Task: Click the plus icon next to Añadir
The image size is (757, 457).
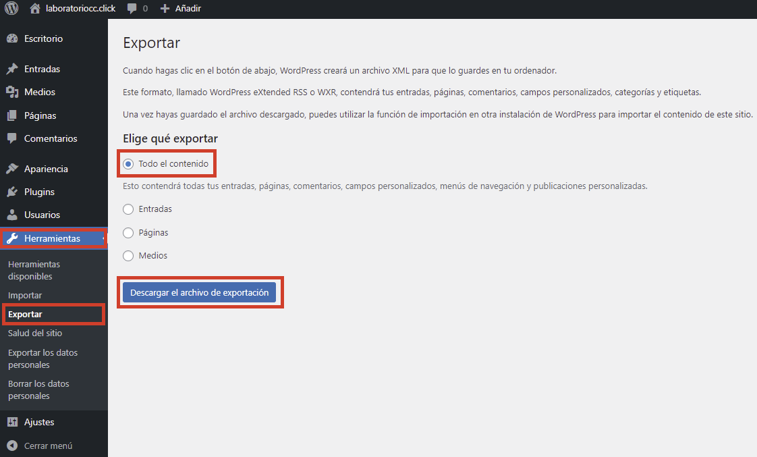Action: coord(165,9)
